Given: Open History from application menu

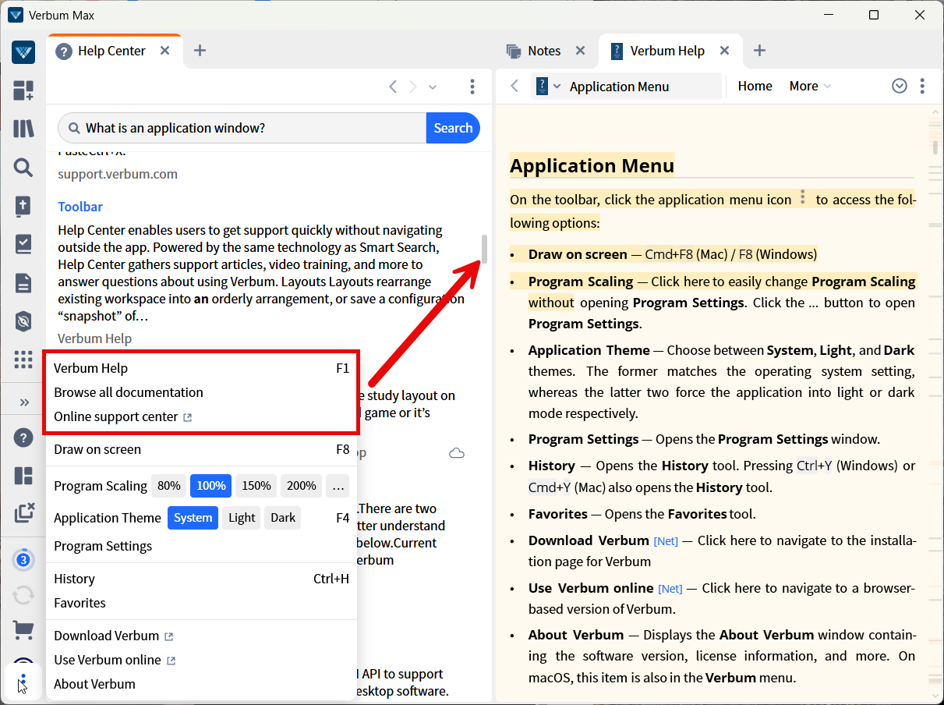Looking at the screenshot, I should 201,579.
